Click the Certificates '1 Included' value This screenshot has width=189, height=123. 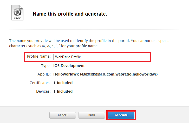[63, 83]
